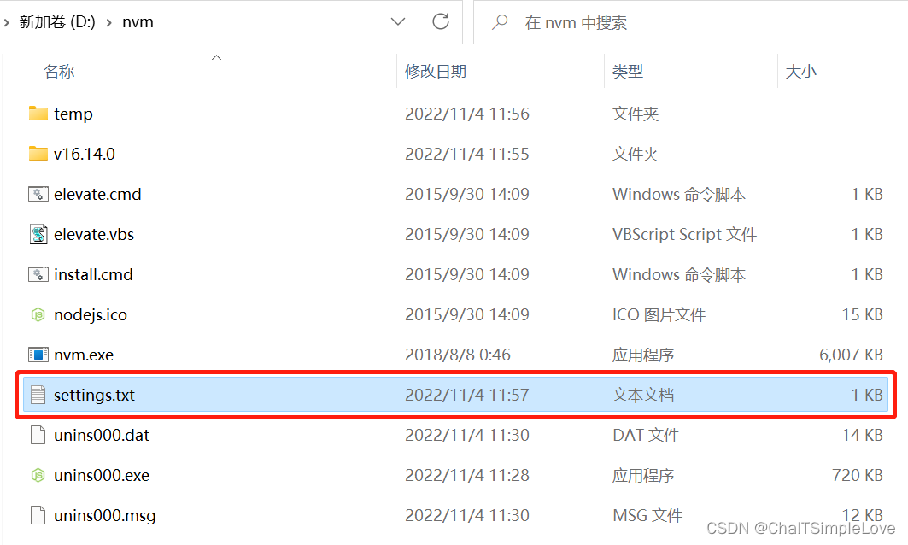
Task: Click the refresh icon in address bar
Action: click(441, 21)
